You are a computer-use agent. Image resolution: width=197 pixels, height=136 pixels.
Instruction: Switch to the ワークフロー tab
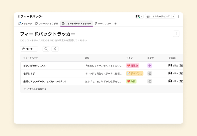[103, 24]
